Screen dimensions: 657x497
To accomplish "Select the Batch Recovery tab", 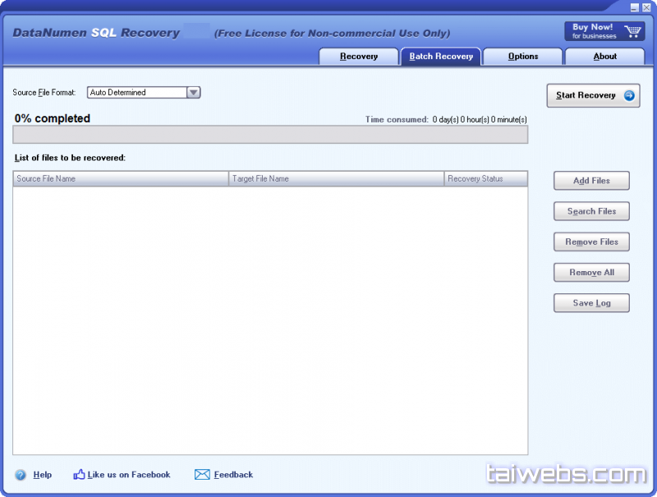I will click(441, 57).
